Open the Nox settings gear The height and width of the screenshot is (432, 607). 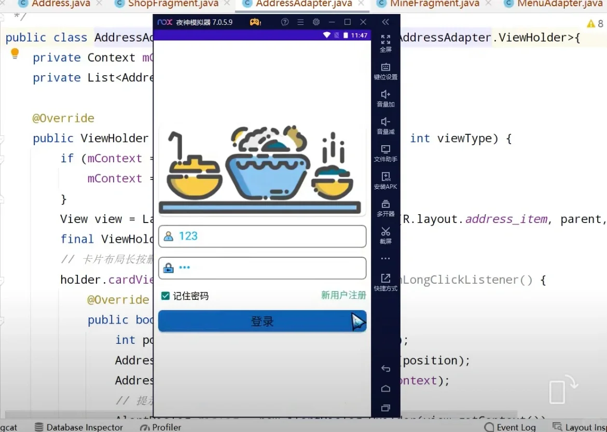click(316, 22)
